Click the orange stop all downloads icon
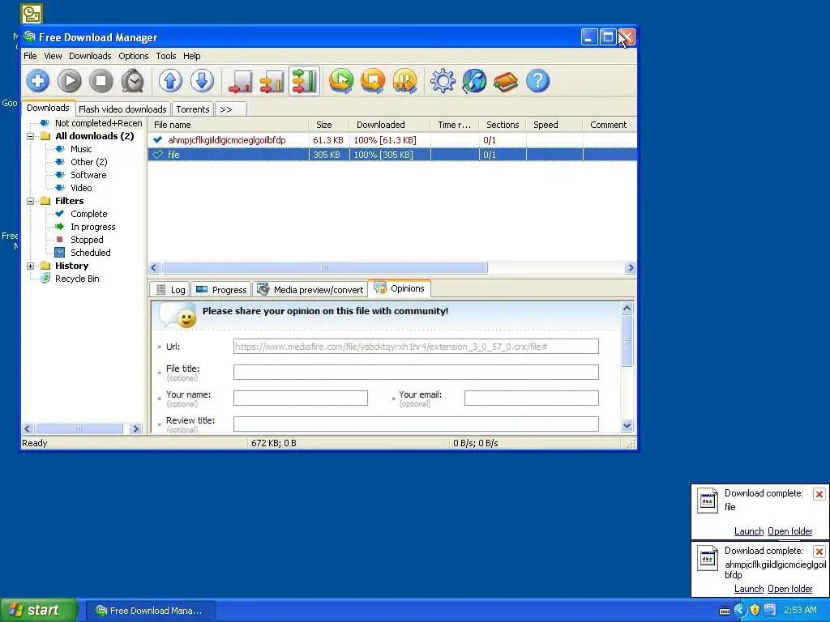830x622 pixels. click(x=373, y=81)
